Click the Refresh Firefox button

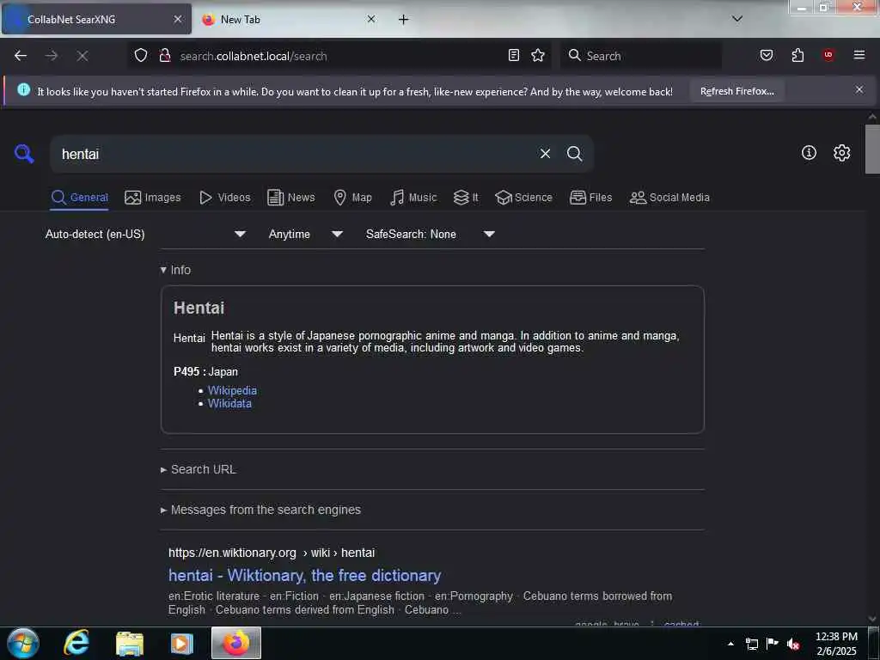(x=736, y=91)
